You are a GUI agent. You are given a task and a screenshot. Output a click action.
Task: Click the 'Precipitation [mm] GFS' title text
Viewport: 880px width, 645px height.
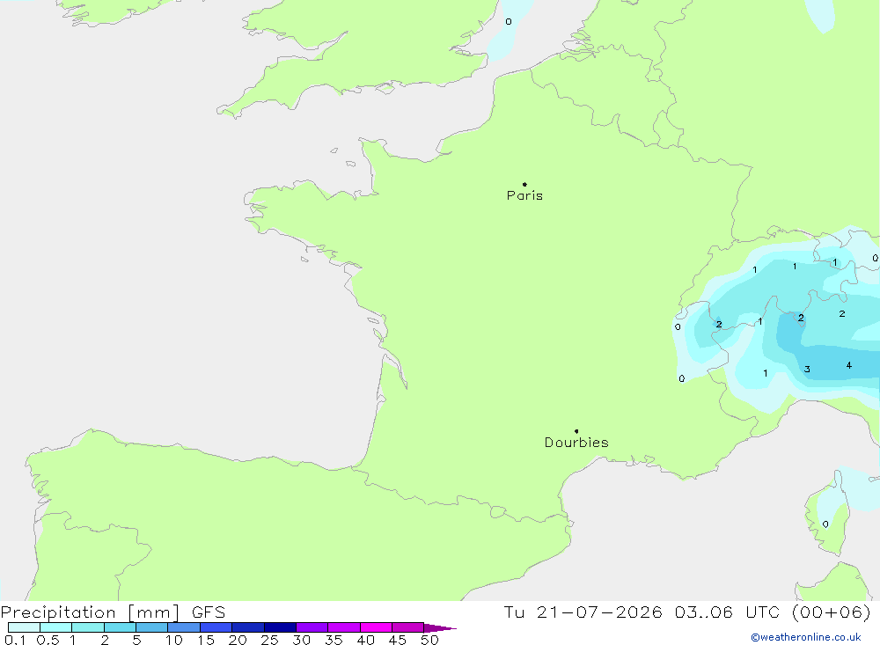(113, 612)
